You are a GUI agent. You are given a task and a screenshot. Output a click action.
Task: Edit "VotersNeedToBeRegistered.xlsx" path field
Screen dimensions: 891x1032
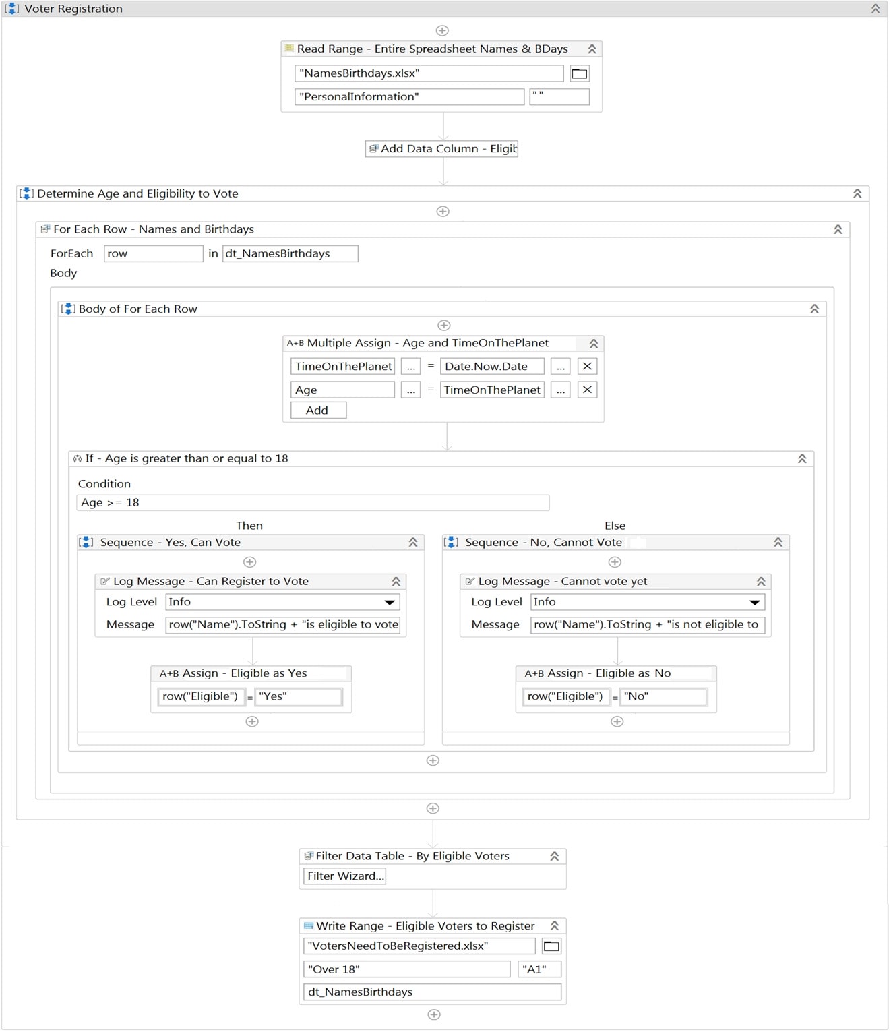[419, 946]
